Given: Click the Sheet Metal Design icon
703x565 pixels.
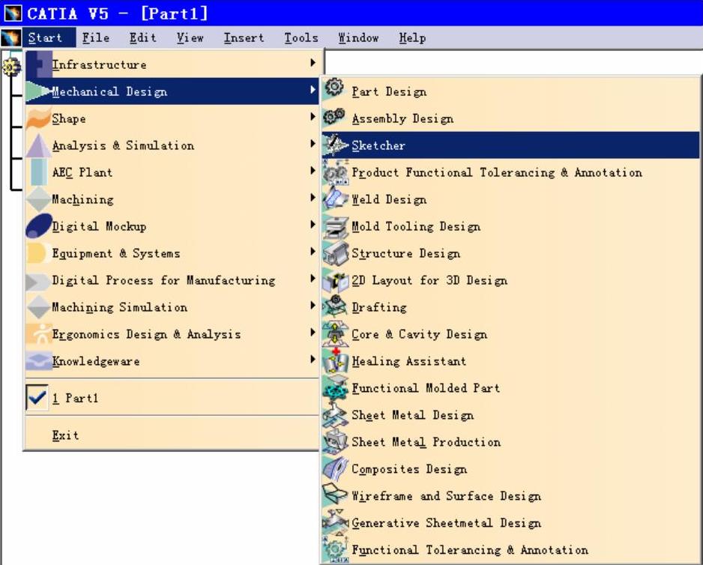Looking at the screenshot, I should coord(335,415).
